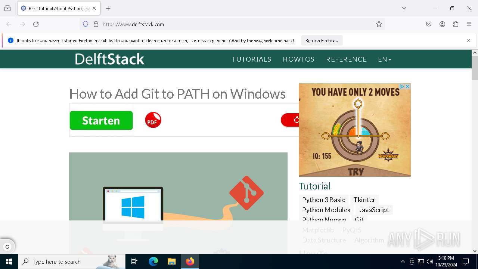This screenshot has width=478, height=269.
Task: Open Firefox application hamburger menu
Action: [x=469, y=24]
